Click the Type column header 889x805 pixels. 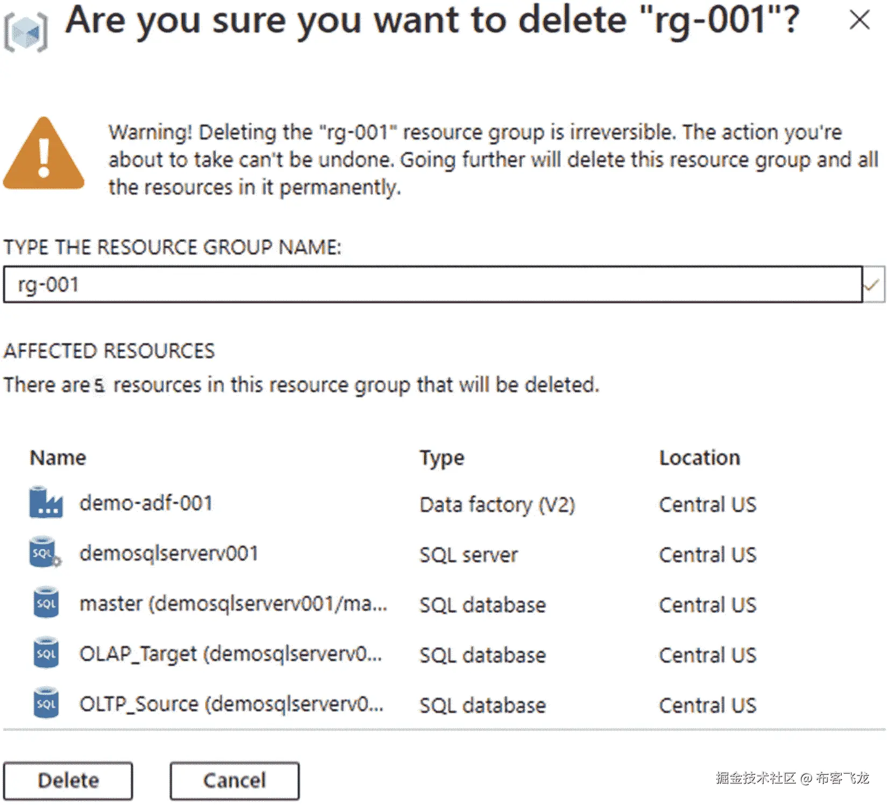[x=442, y=458]
